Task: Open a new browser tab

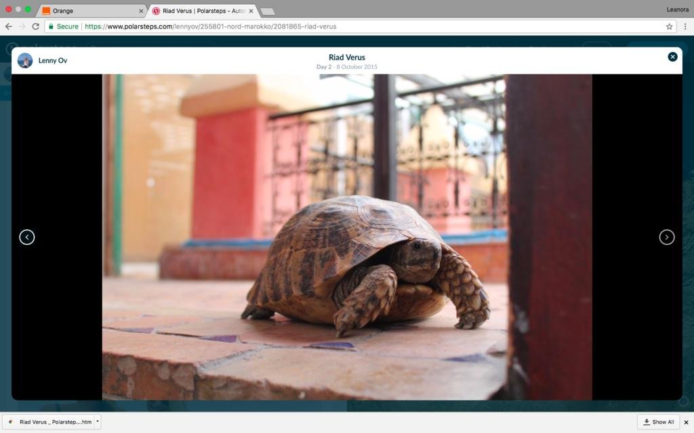Action: [x=267, y=12]
